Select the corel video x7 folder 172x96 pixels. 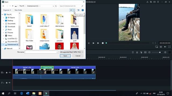point(44,21)
